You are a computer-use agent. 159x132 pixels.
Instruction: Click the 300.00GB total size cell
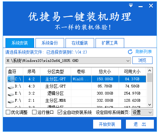(105, 93)
